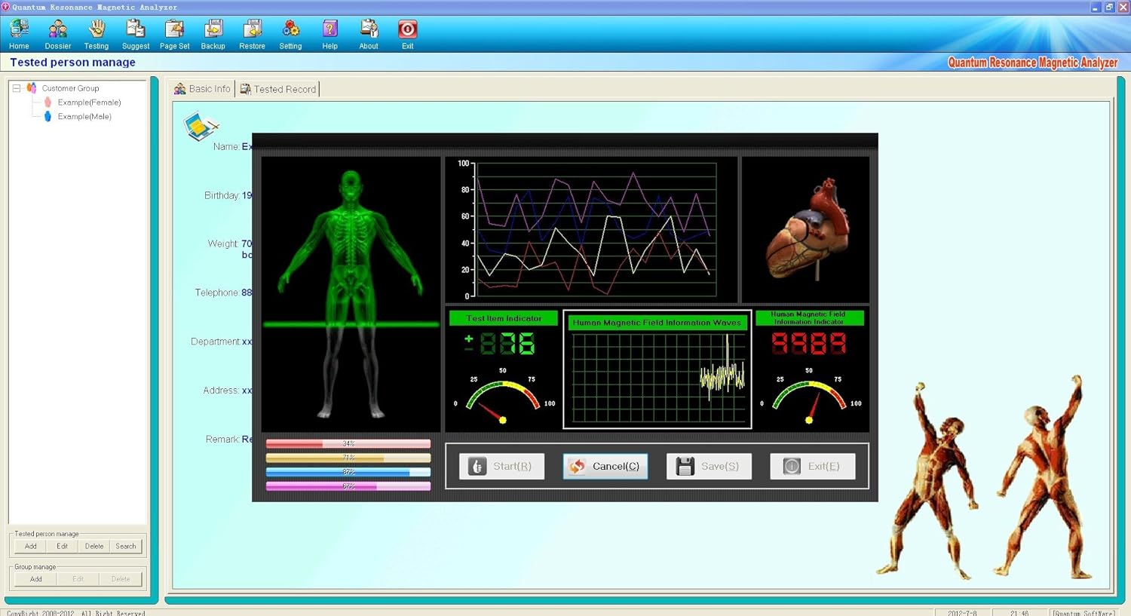Image resolution: width=1131 pixels, height=616 pixels.
Task: Click the red digital readout display
Action: [x=808, y=344]
